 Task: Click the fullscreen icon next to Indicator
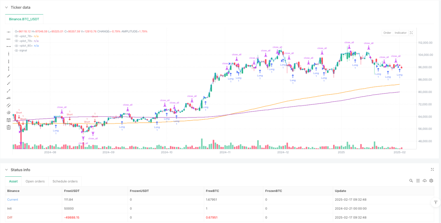411,33
